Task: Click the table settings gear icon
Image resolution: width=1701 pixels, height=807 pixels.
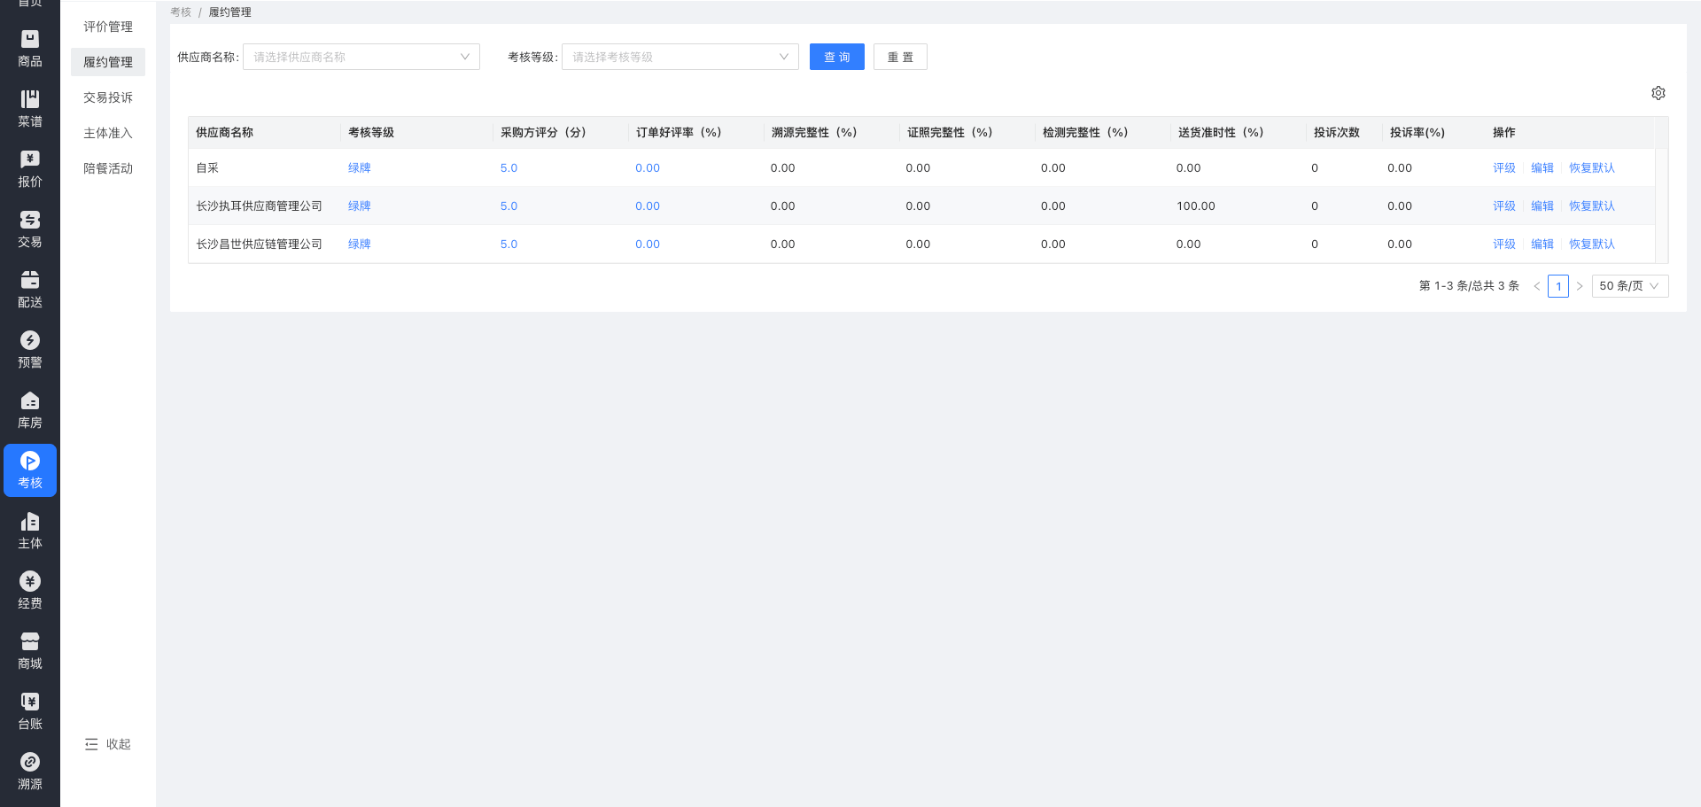Action: point(1658,93)
